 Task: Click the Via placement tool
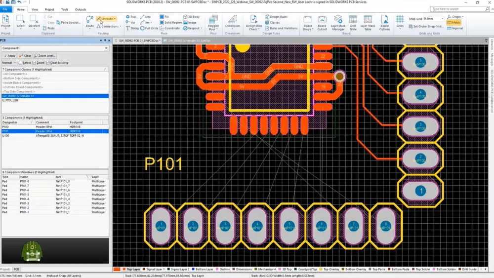click(130, 22)
